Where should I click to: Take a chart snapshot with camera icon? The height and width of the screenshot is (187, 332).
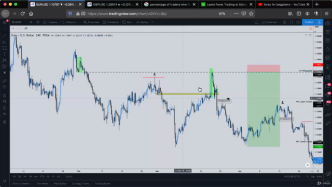click(x=298, y=22)
